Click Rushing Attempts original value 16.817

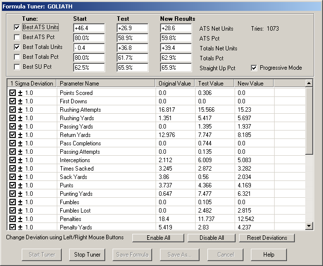tap(166, 110)
